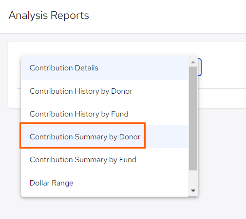Click the scrollbar up arrow in dropdown list
Viewport: 246px width, 219px height.
point(193,62)
